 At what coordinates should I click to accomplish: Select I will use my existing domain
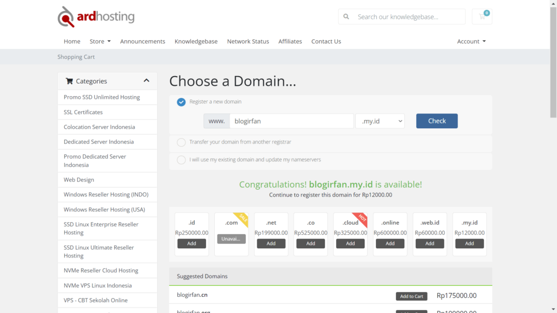180,160
